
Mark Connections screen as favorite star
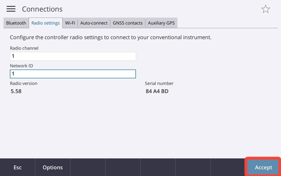pyautogui.click(x=265, y=9)
